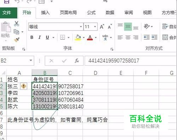Decrease indent in alignment group
177x140 pixels.
point(147,38)
